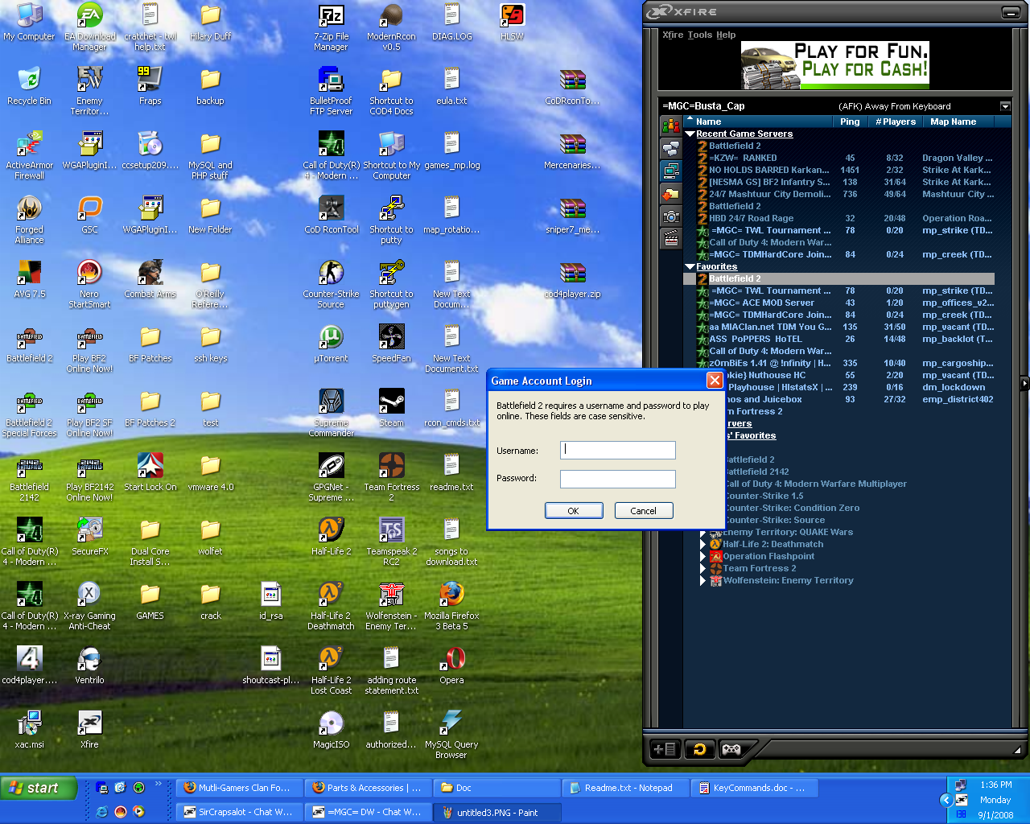Open the videos clapperboard tab in Xfire

pyautogui.click(x=670, y=238)
